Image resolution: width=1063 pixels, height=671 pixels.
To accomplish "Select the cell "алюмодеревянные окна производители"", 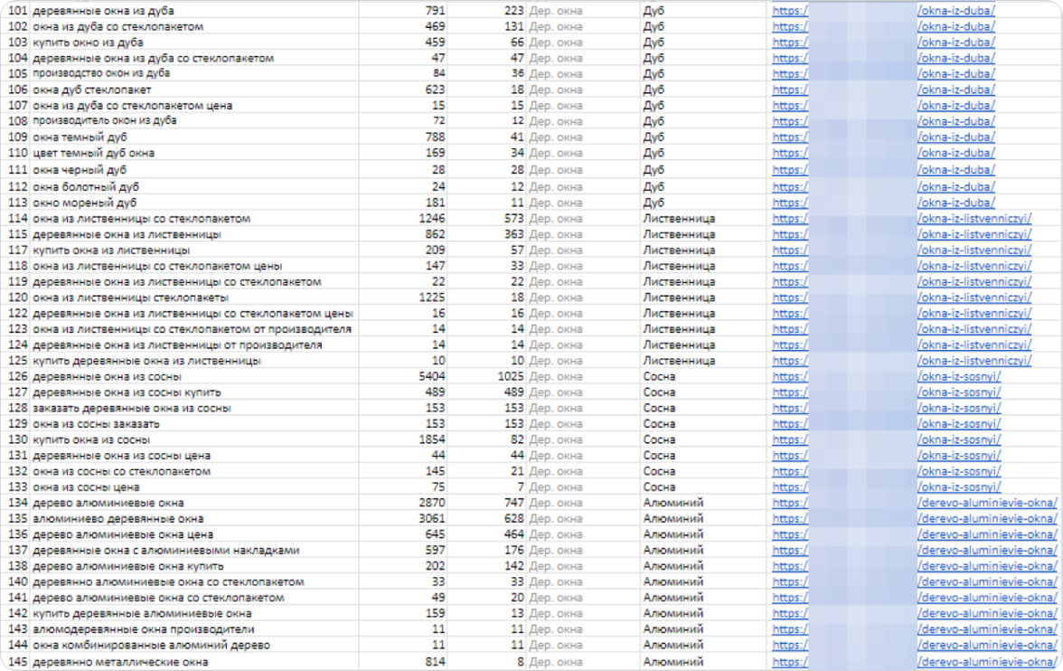I will coord(144,628).
